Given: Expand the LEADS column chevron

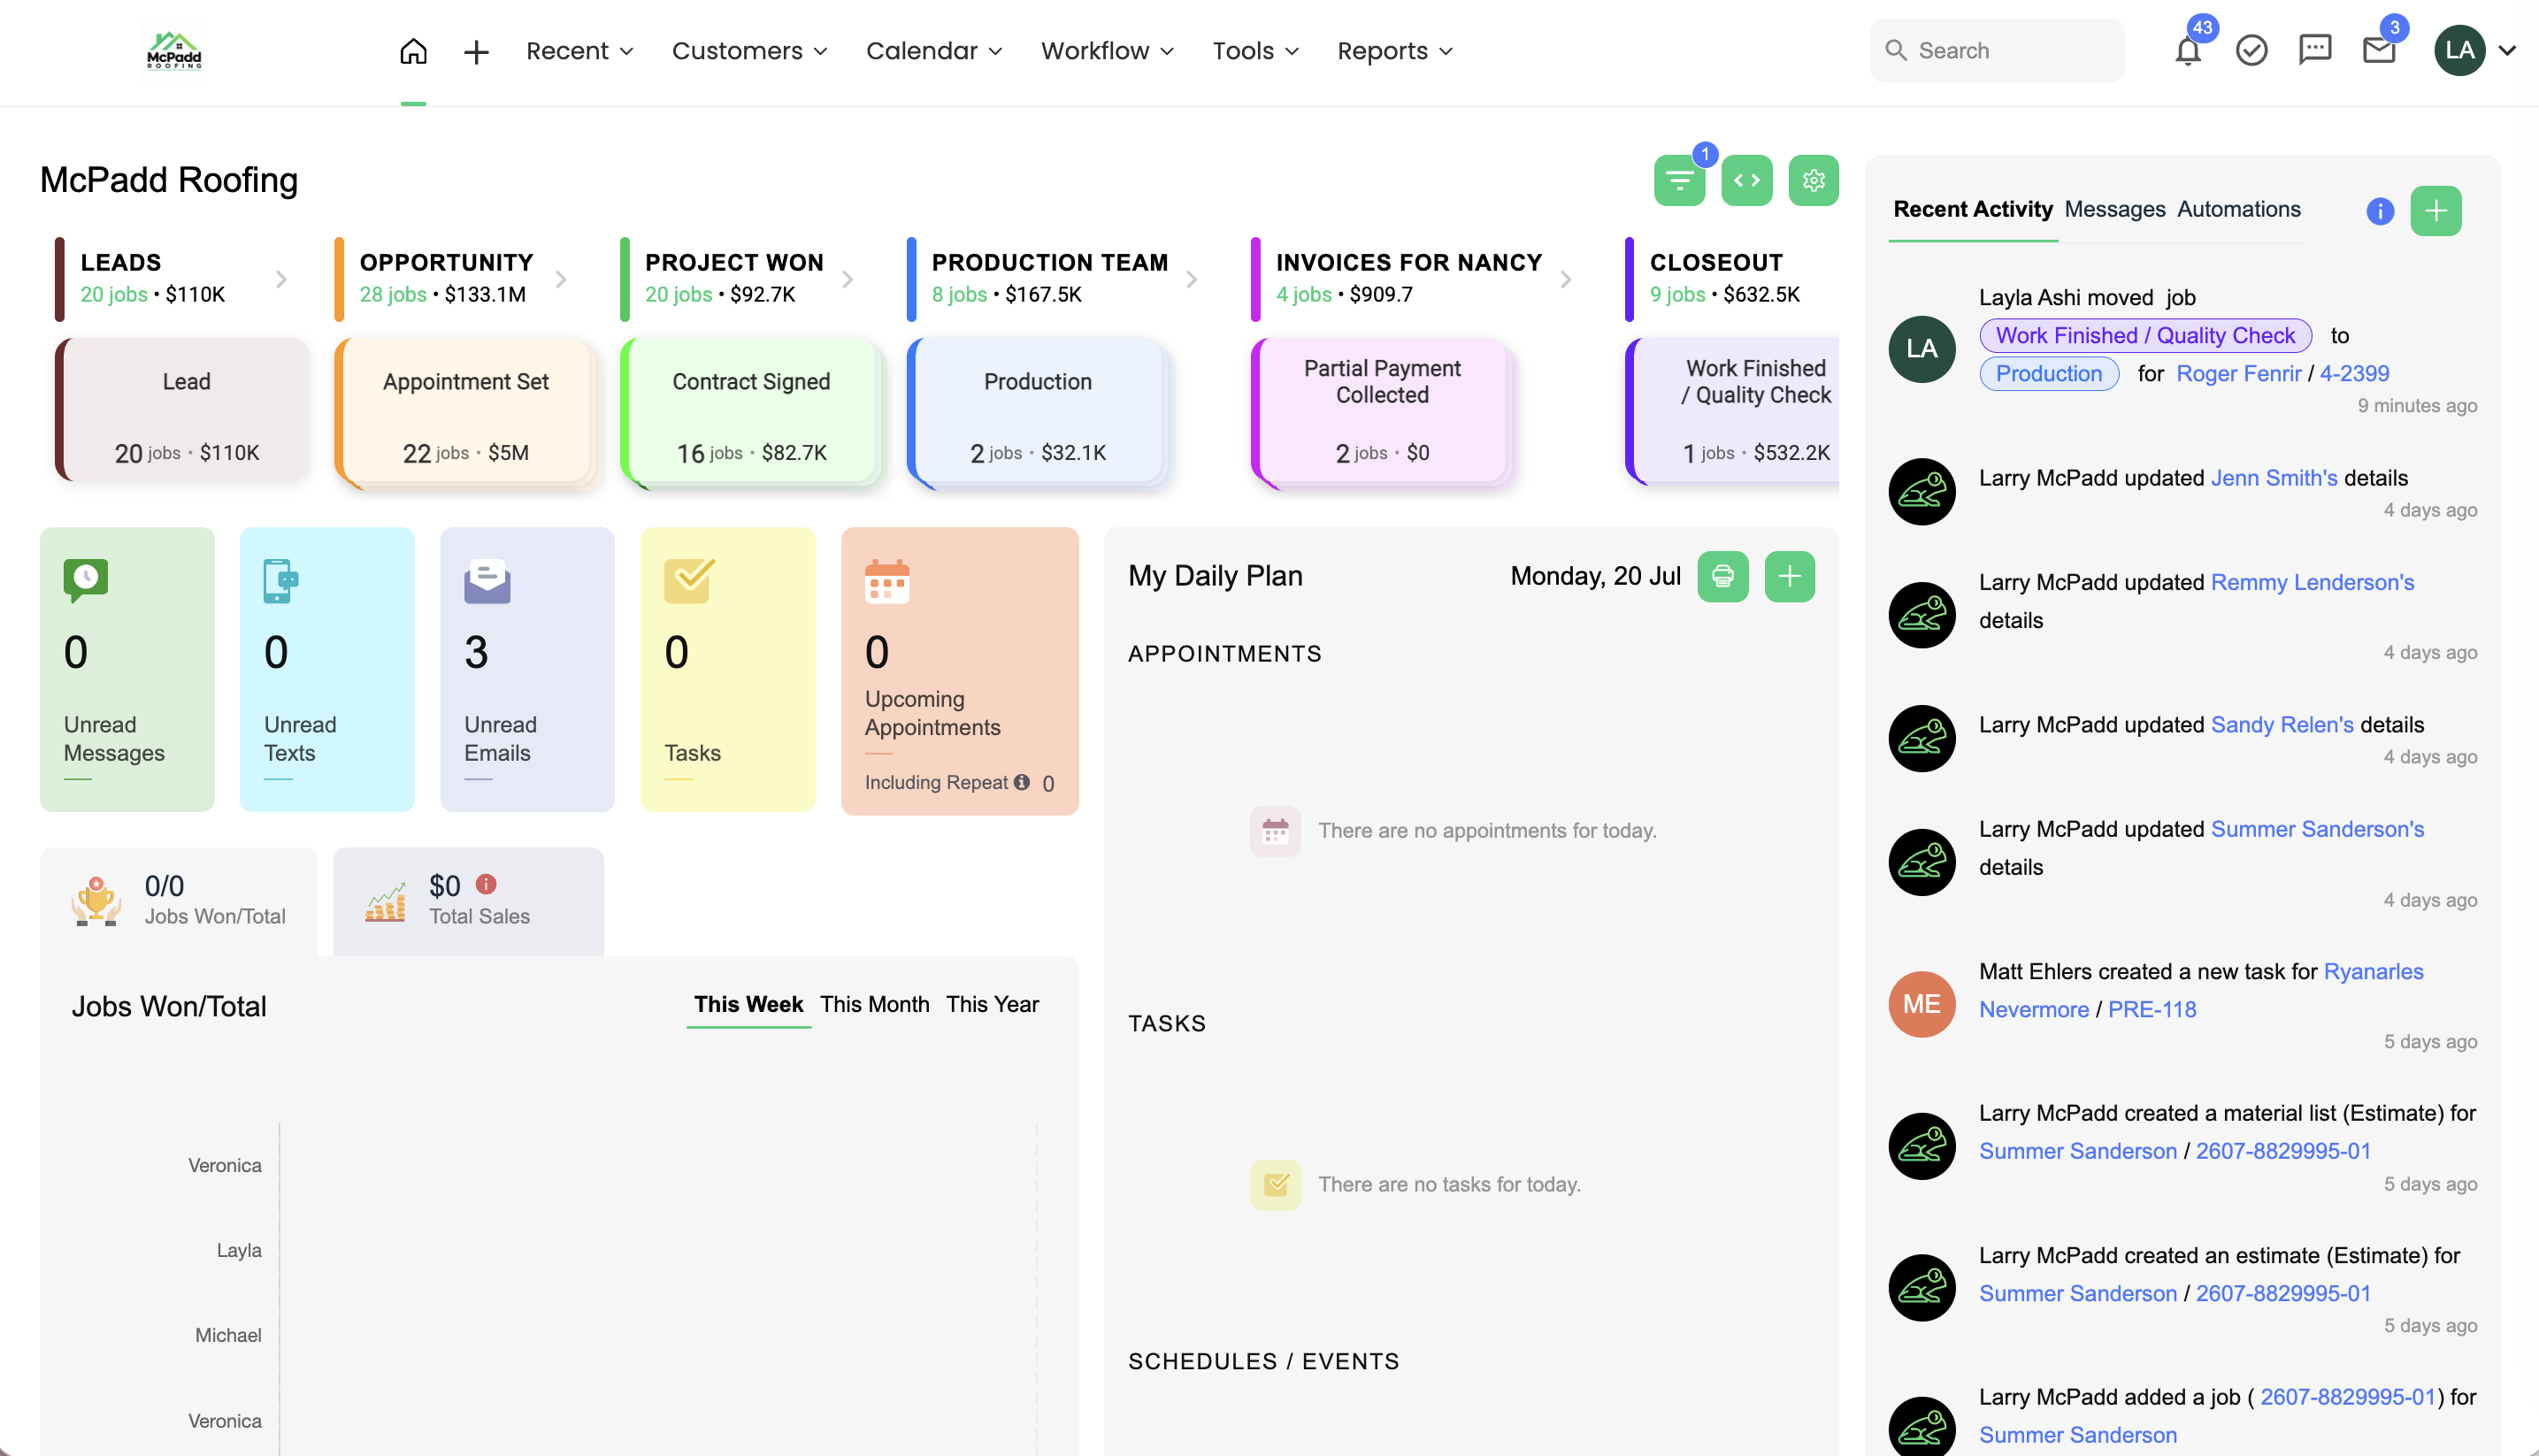Looking at the screenshot, I should pyautogui.click(x=282, y=279).
